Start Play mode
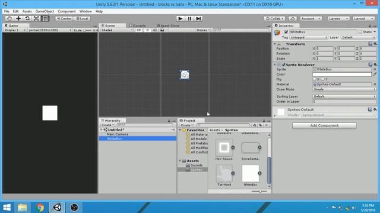380x213 pixels. point(180,18)
